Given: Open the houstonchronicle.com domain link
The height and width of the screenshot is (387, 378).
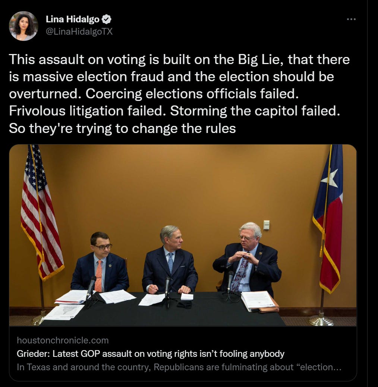Looking at the screenshot, I should [x=63, y=340].
